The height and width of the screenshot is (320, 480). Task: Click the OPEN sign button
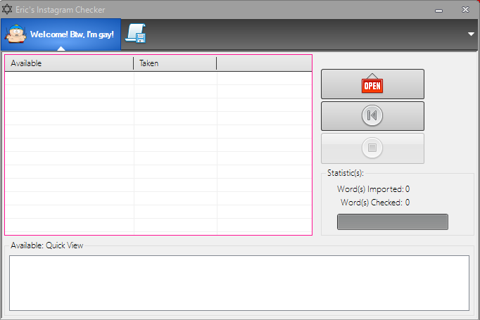pos(372,84)
